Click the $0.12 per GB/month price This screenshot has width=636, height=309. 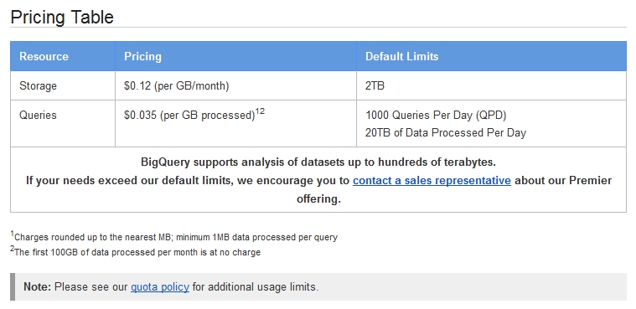pos(177,86)
